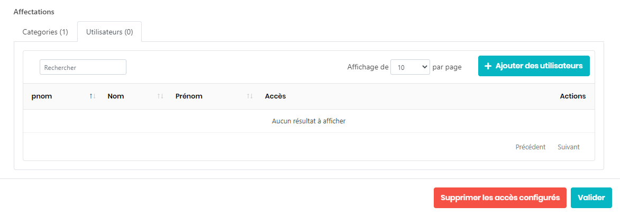Click the Affectations section heading
The width and height of the screenshot is (620, 215).
[x=34, y=12]
